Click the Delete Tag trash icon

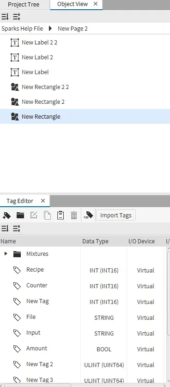(74, 216)
